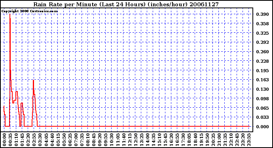The image size is (273, 148).
Task: Pick the 06:25 x-axis label
Action: click(70, 140)
